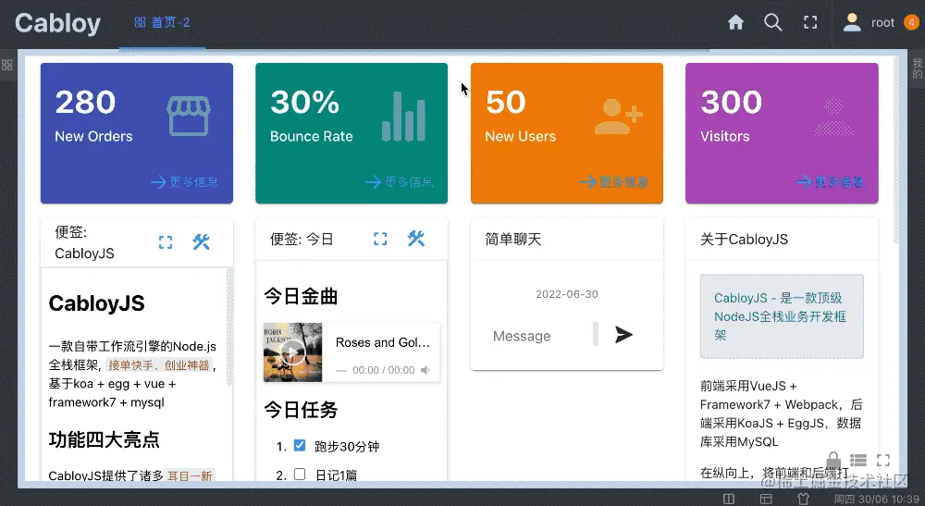Viewport: 925px width, 506px height.
Task: Click the 接单快手、创业神器 highlighted text
Action: 159,365
